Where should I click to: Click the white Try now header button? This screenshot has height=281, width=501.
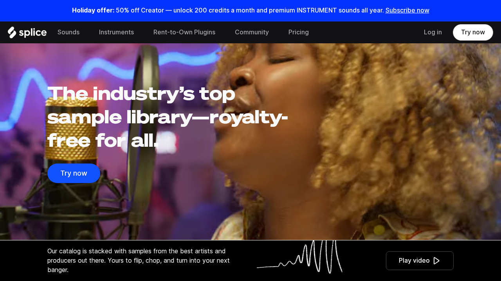473,32
